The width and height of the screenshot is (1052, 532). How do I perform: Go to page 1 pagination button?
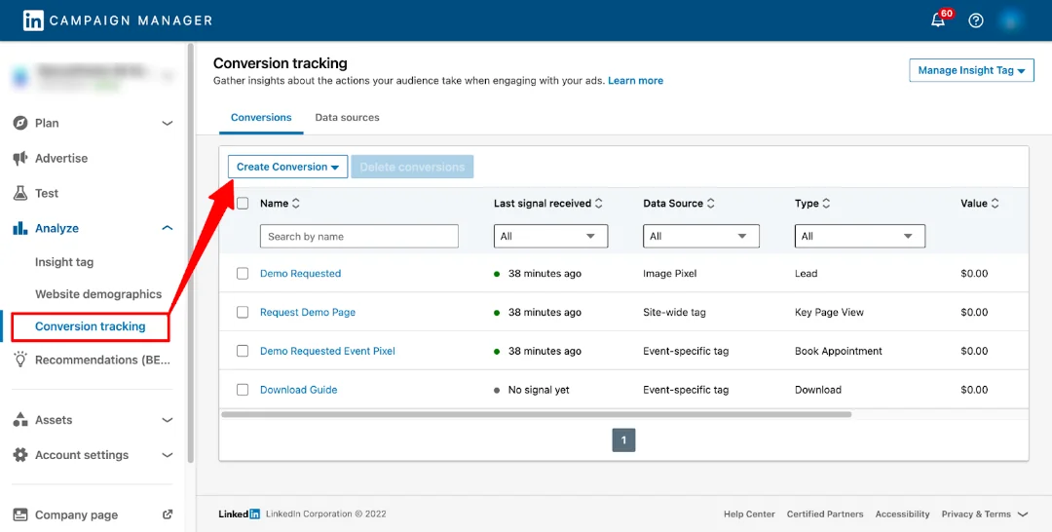pyautogui.click(x=624, y=440)
